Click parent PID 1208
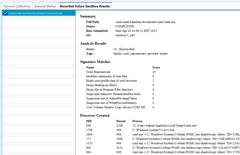This screenshot has width=240, height=155. [x=119, y=126]
